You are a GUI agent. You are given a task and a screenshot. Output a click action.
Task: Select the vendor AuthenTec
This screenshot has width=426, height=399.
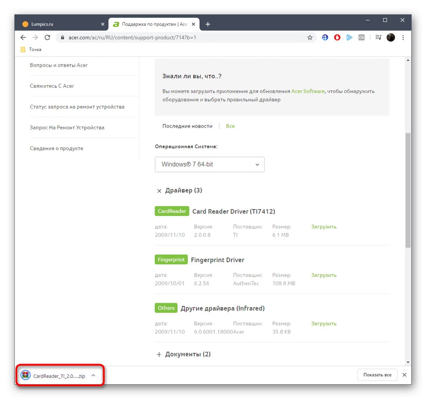[246, 283]
